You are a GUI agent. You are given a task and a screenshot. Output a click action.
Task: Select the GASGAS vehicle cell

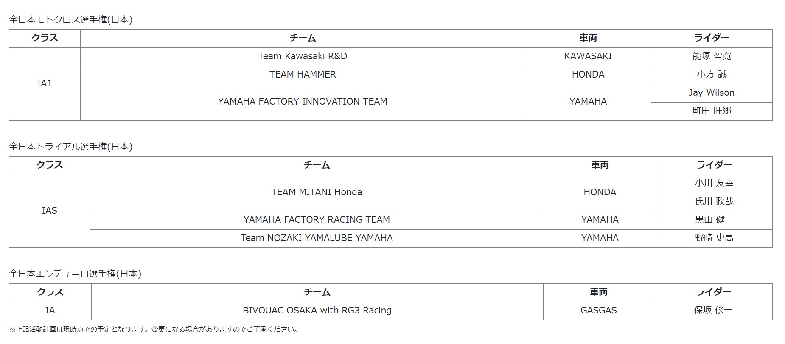(x=598, y=311)
